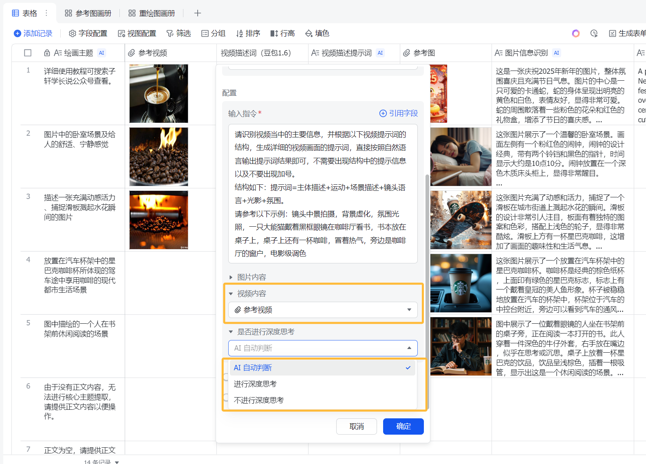The width and height of the screenshot is (646, 464).
Task: Click 引用字段 to reference a field
Action: 399,113
